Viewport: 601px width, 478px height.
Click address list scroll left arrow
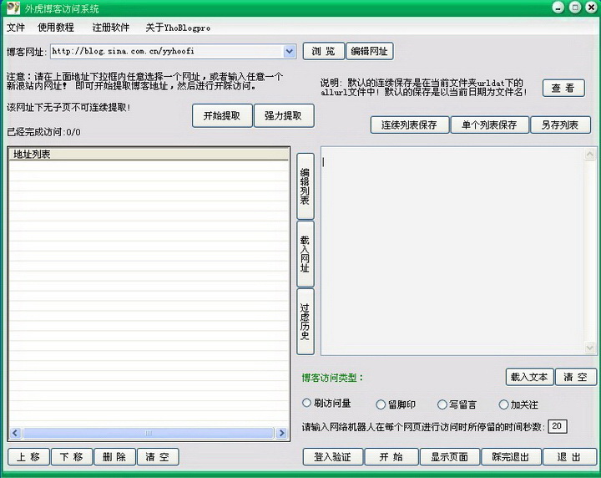pos(15,433)
